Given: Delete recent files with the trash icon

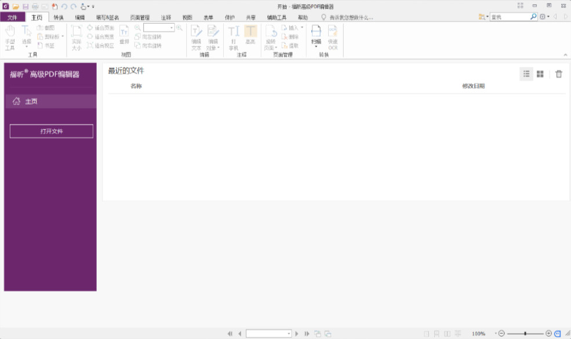Looking at the screenshot, I should click(559, 74).
